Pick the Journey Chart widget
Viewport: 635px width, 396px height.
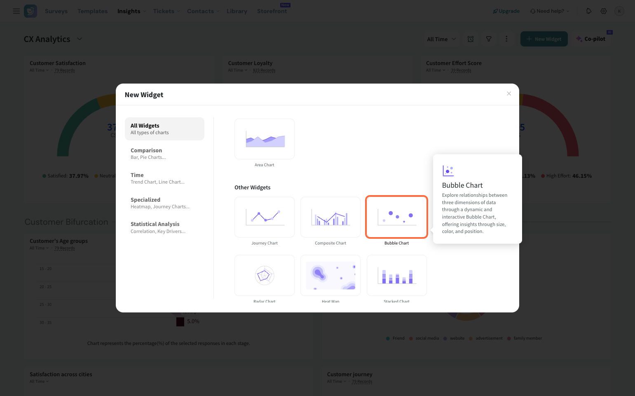point(264,217)
